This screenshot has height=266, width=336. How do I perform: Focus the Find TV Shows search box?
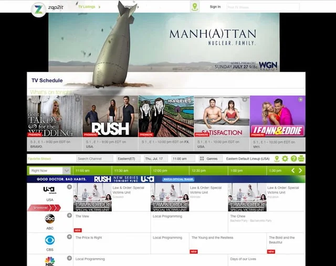263,7
